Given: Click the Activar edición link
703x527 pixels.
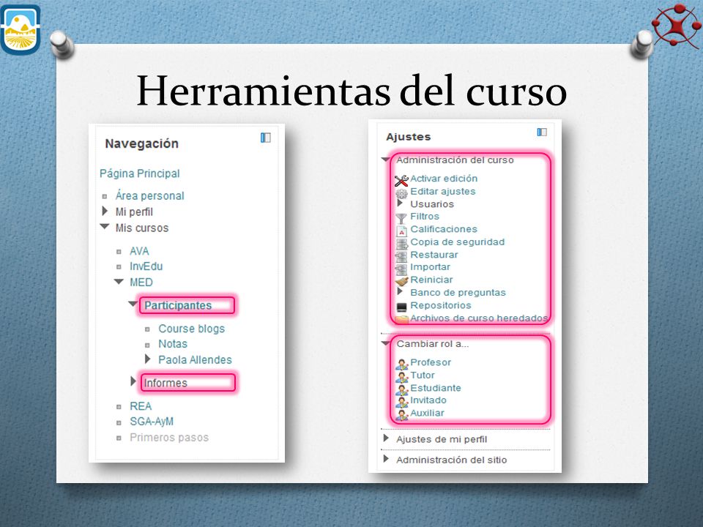Looking at the screenshot, I should tap(444, 179).
